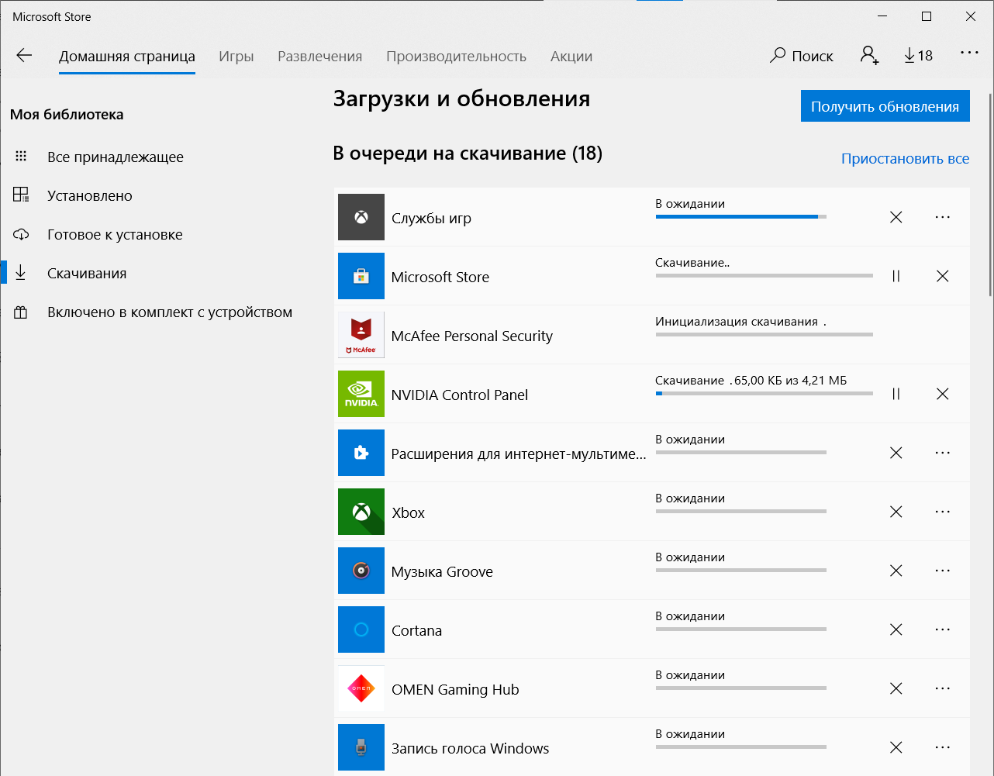This screenshot has height=776, width=994.
Task: Open more options for Расширения для интернет-мультимедиа
Action: (x=943, y=453)
